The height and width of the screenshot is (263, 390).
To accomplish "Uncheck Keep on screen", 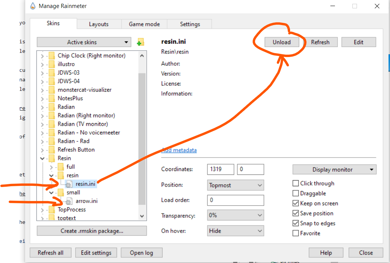I will point(295,203).
